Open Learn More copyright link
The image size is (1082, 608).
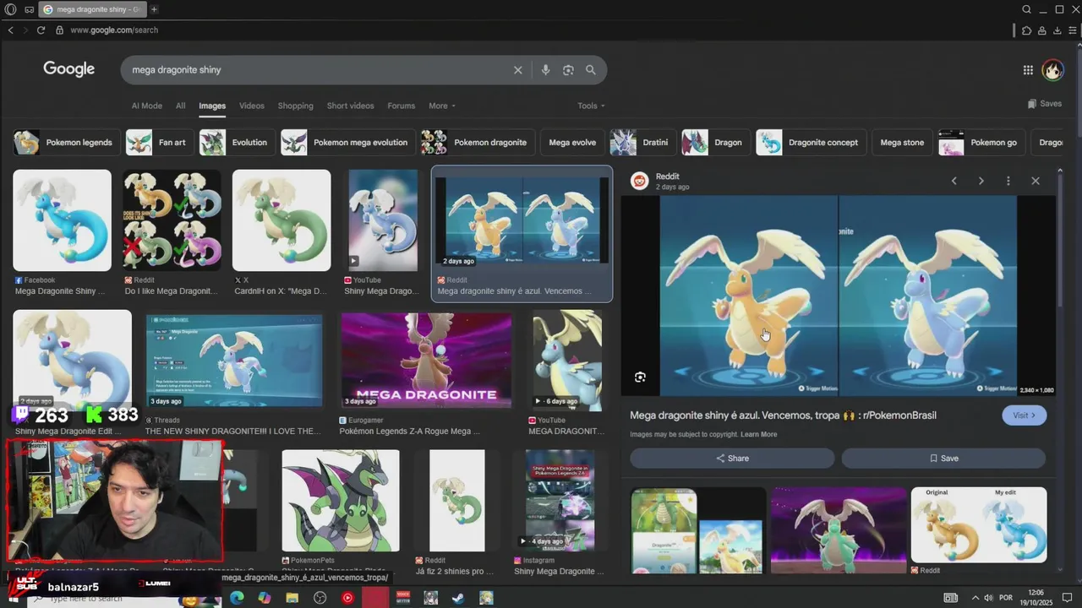[x=758, y=435]
